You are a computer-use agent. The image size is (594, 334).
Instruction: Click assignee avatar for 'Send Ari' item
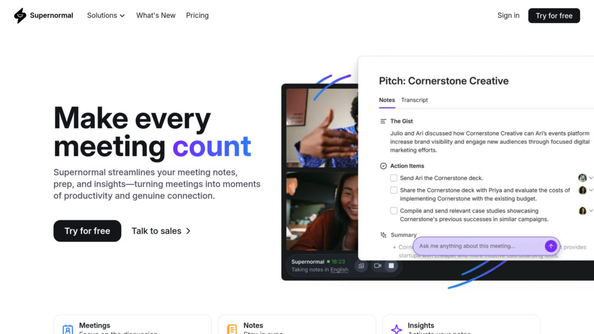(582, 177)
